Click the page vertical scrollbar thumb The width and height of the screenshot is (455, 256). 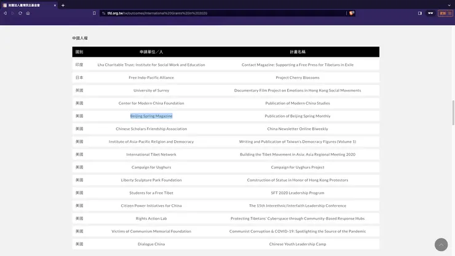(x=453, y=113)
